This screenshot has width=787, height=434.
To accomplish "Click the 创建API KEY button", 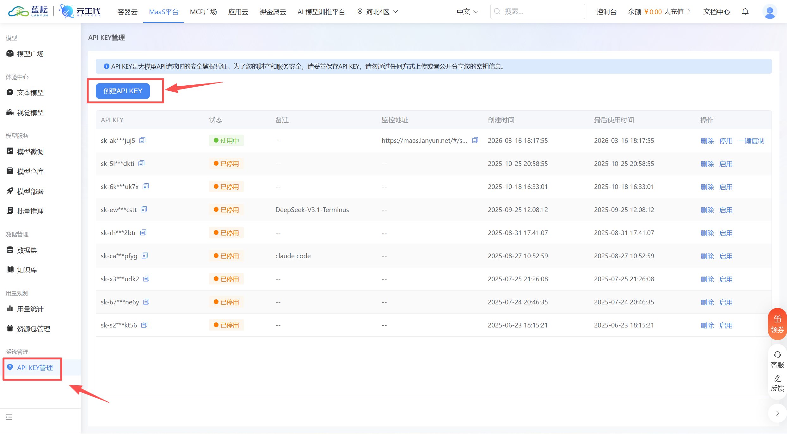I will pyautogui.click(x=122, y=91).
